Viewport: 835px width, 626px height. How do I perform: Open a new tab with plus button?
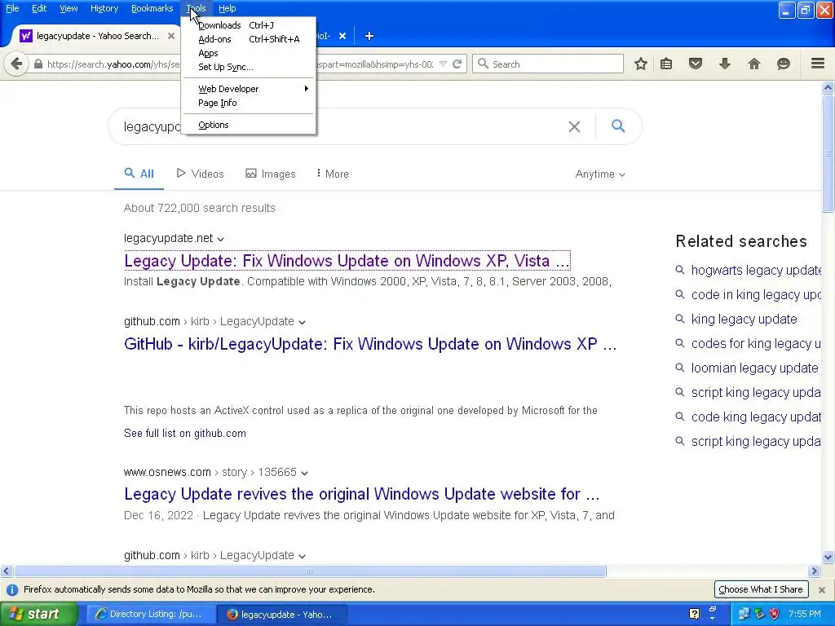[369, 36]
